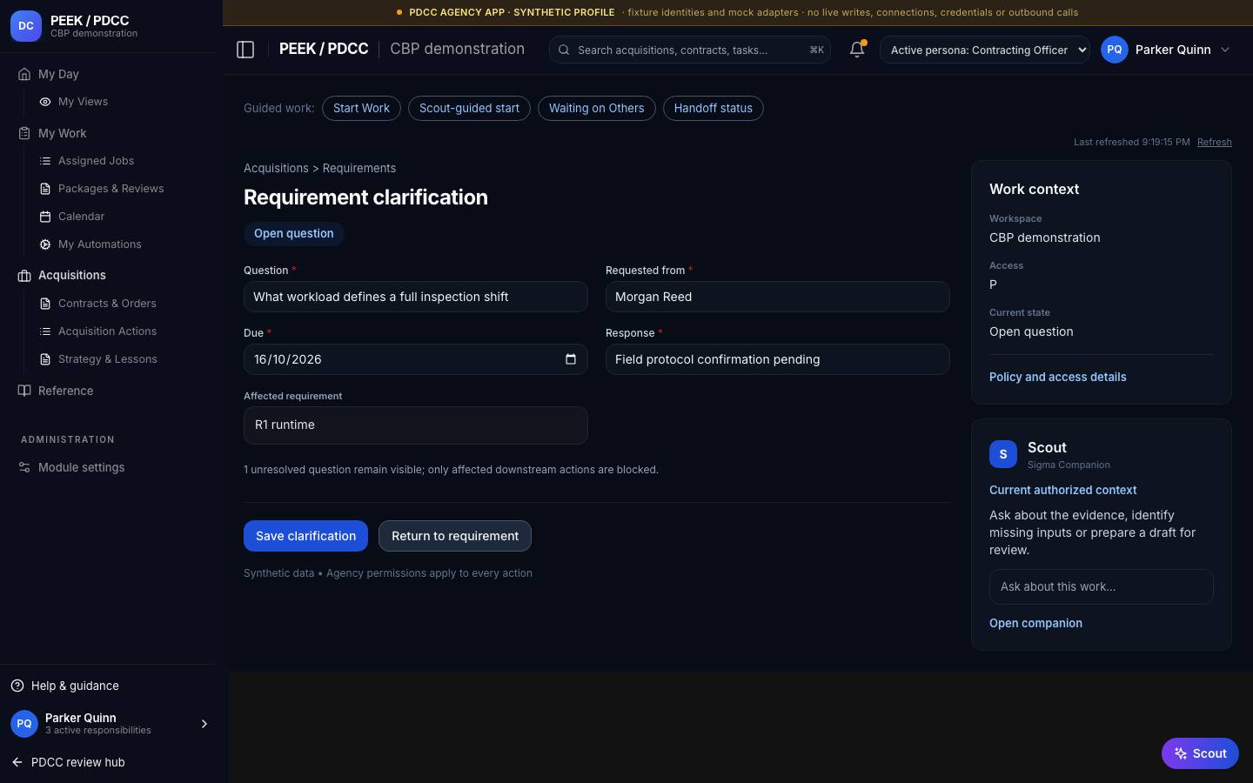The height and width of the screenshot is (783, 1253).
Task: Click the back arrow beside PDCC review hub
Action: click(x=17, y=762)
